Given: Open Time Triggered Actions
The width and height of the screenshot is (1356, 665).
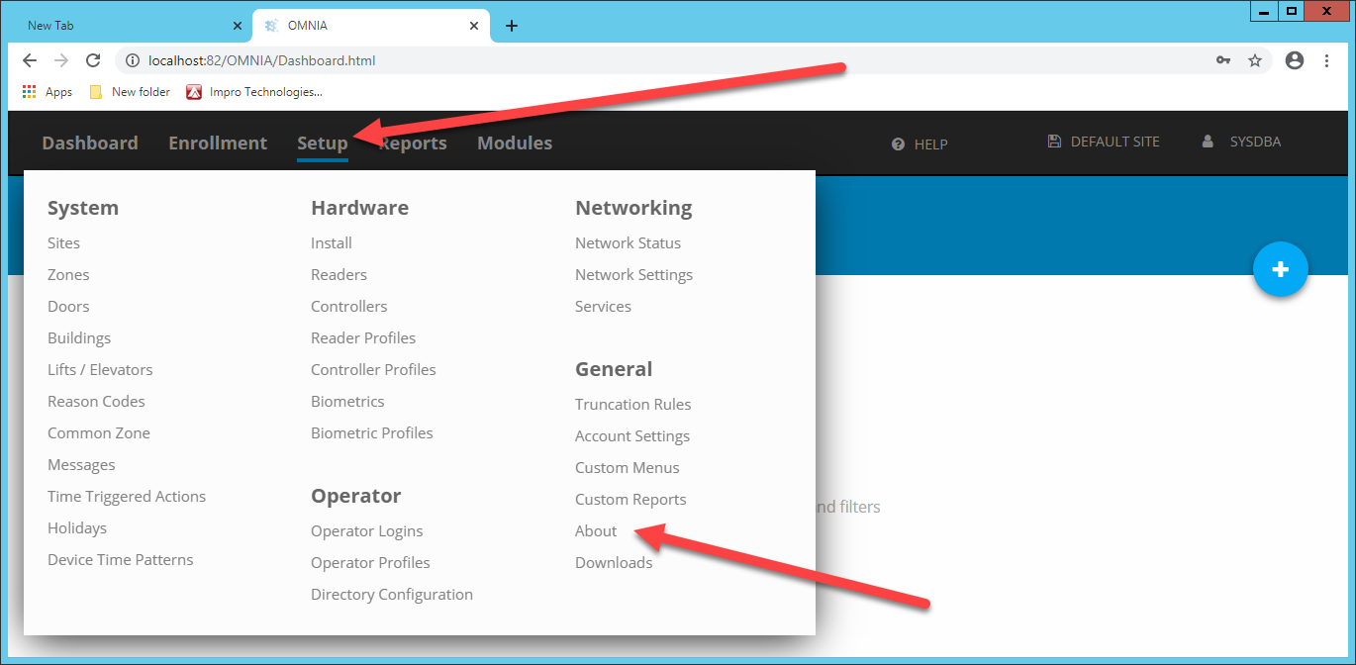Looking at the screenshot, I should click(127, 497).
